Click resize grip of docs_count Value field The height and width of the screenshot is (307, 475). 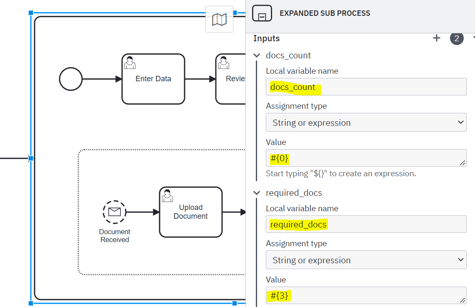(x=462, y=163)
